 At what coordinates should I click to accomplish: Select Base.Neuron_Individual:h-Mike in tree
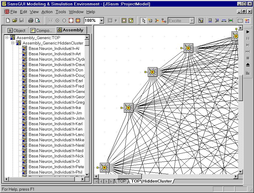click(56, 140)
